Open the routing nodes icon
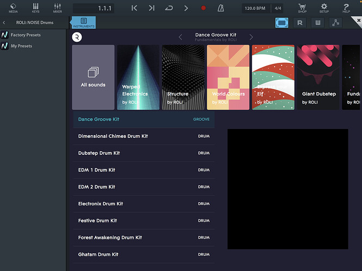Screen dimensions: 362x271 point(335,23)
